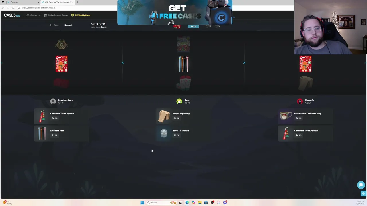This screenshot has width=367, height=206.
Task: Go back with the Back button
Action: pyautogui.click(x=54, y=25)
